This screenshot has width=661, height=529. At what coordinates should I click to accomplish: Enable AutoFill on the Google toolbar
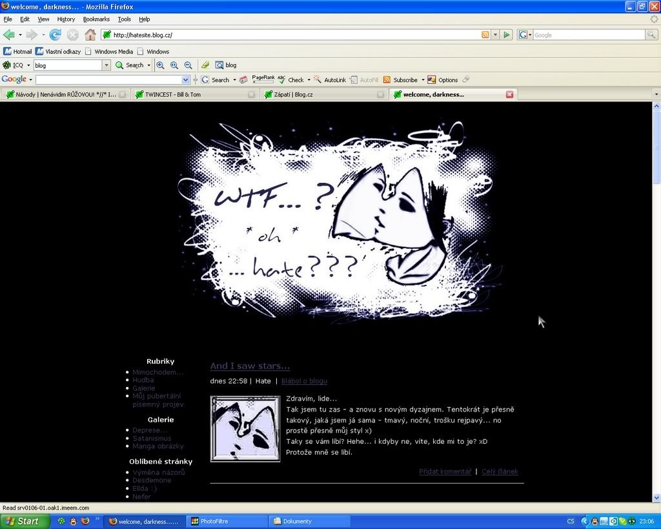365,79
